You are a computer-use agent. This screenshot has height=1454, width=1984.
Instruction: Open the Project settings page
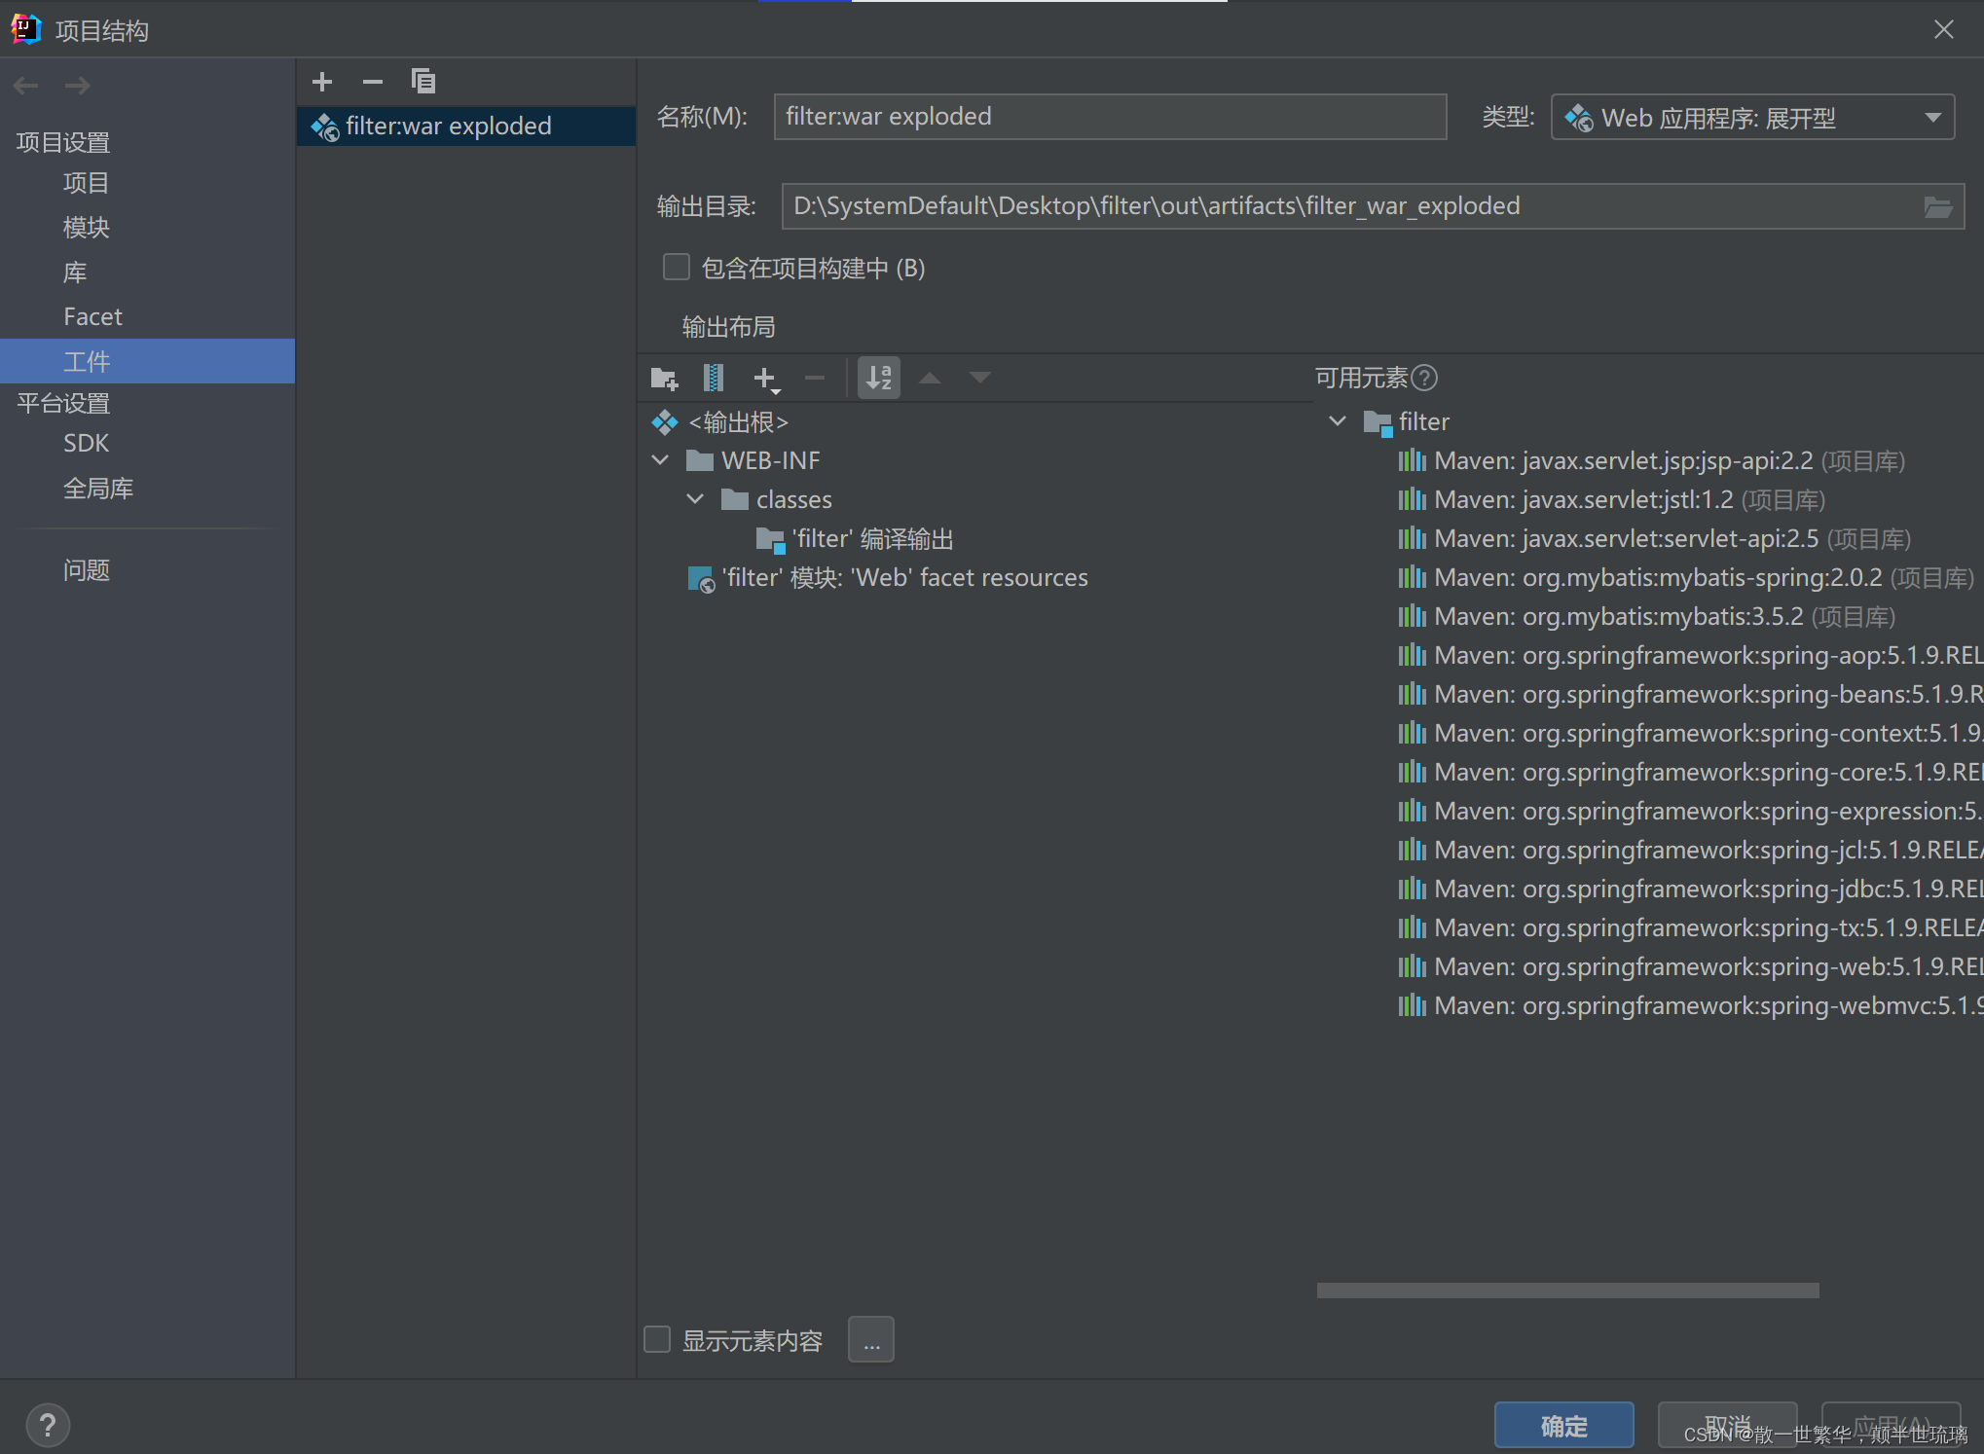(x=86, y=183)
